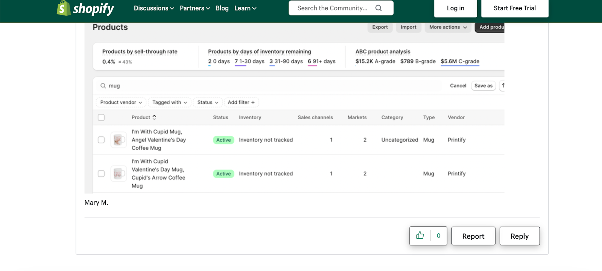The width and height of the screenshot is (602, 271).
Task: Click the Search the Community field
Action: coord(341,8)
